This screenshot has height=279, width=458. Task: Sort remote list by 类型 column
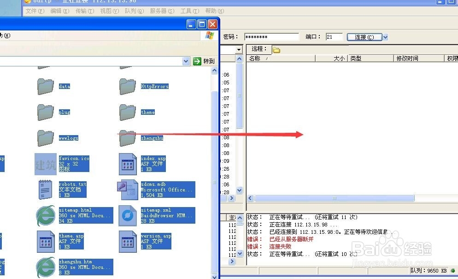370,59
